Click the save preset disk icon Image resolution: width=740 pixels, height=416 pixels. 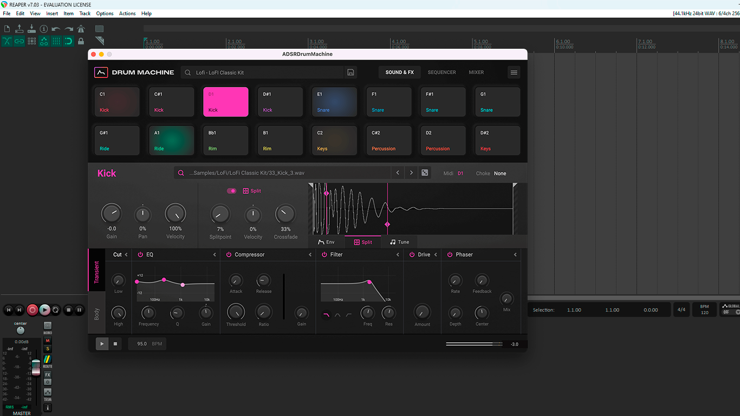tap(350, 73)
